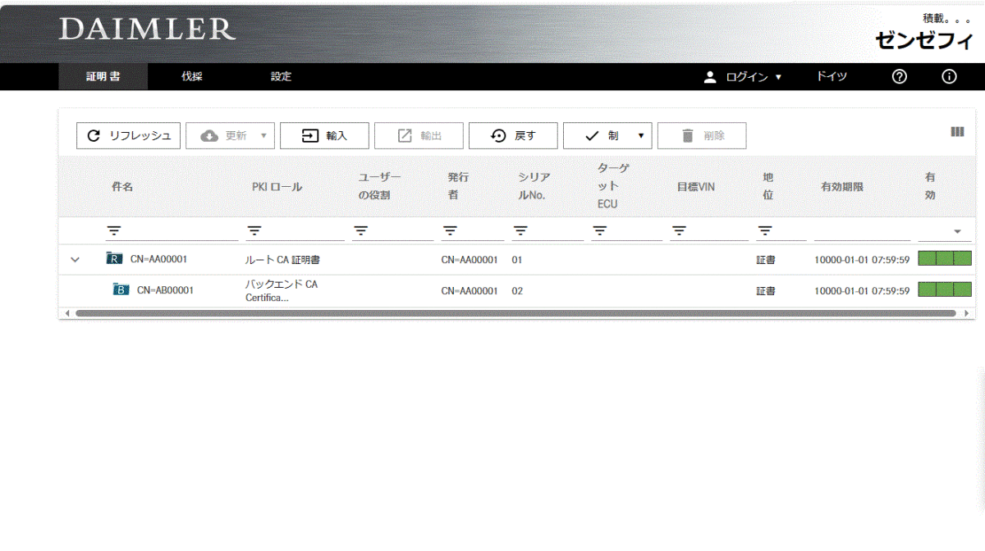Image resolution: width=985 pixels, height=551 pixels.
Task: Click the help question mark icon
Action: click(x=900, y=77)
